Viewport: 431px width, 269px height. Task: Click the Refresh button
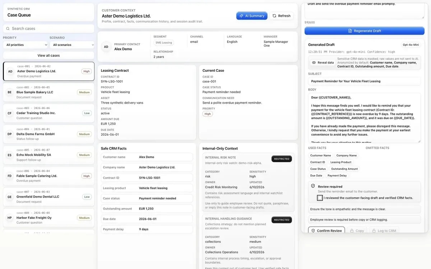pos(281,16)
